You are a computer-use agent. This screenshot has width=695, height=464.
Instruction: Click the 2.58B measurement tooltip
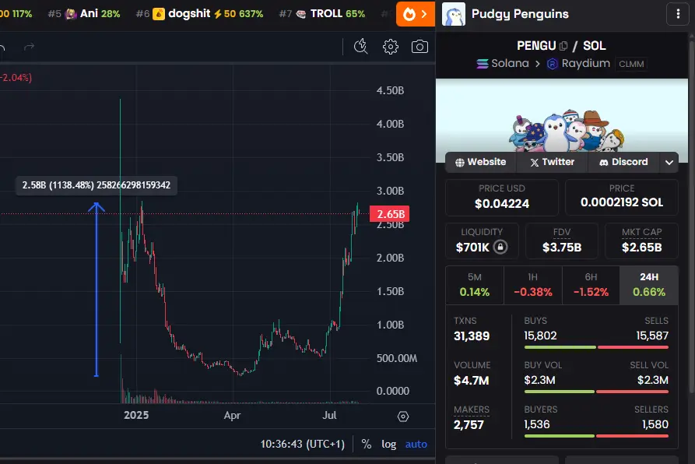point(97,185)
